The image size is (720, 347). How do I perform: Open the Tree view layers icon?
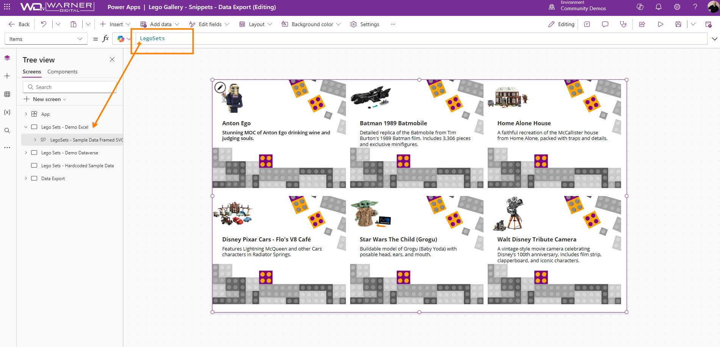point(7,58)
